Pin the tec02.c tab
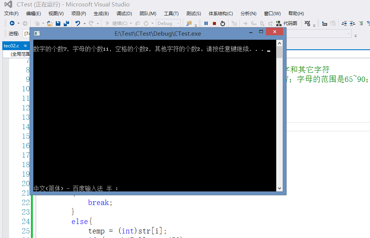The height and width of the screenshot is (238, 370). coord(25,46)
